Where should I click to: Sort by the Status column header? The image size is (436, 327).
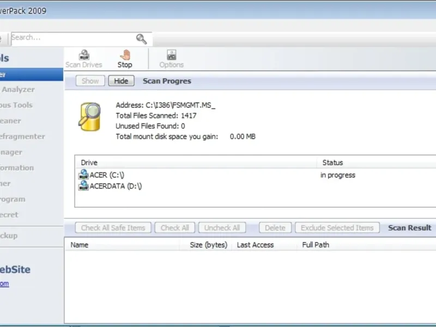tap(377, 162)
